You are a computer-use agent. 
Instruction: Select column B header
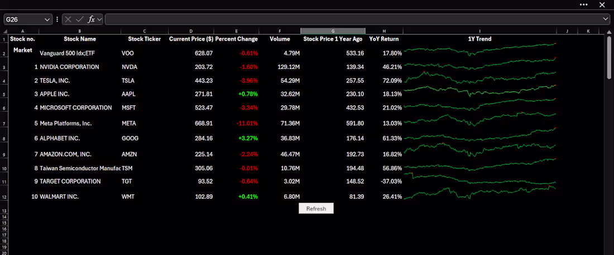click(x=80, y=31)
